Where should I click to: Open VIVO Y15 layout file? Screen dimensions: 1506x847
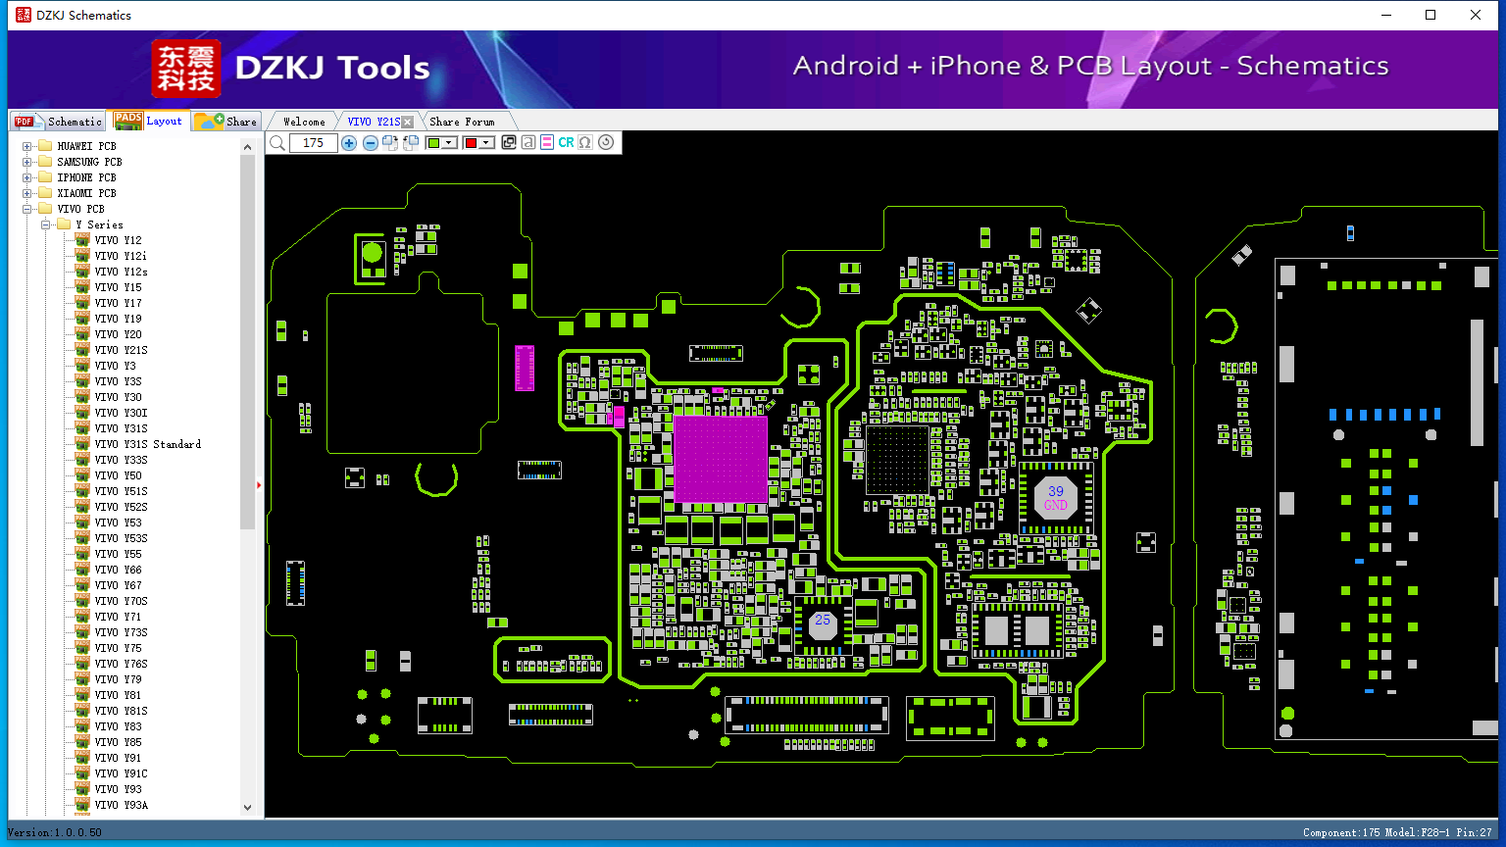point(118,287)
